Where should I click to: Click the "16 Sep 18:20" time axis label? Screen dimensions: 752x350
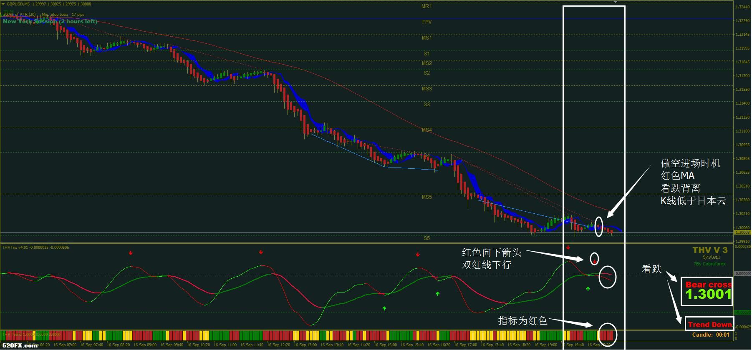[519, 345]
